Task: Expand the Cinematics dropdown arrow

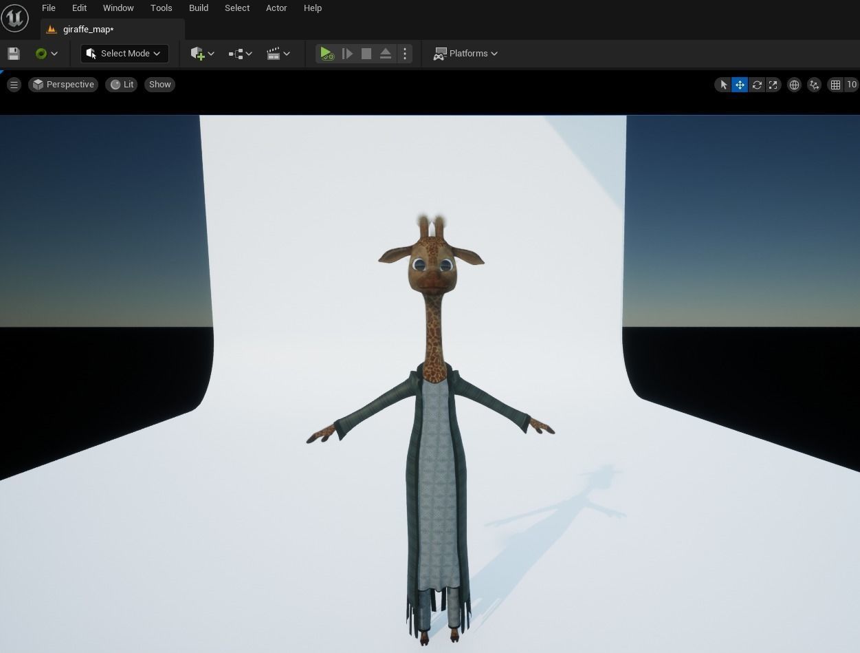Action: coord(287,54)
